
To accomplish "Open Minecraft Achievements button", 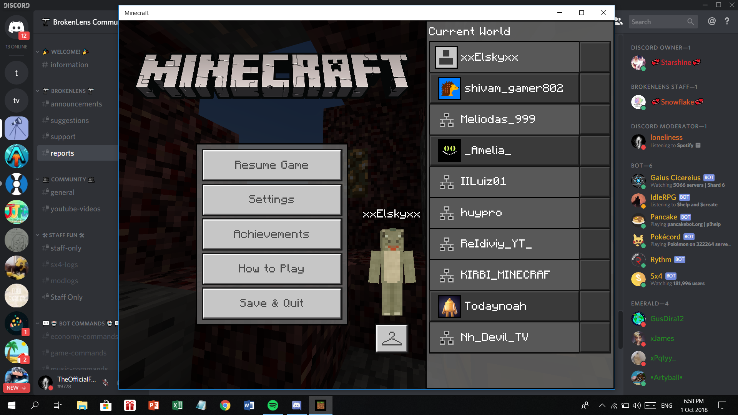I will [x=272, y=234].
